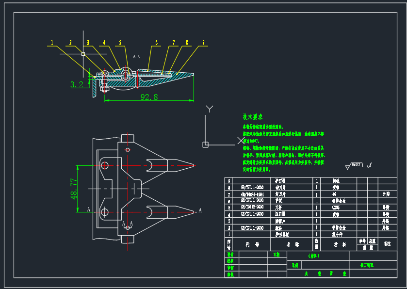
Task: Click the 材料 column header
Action: (x=340, y=244)
